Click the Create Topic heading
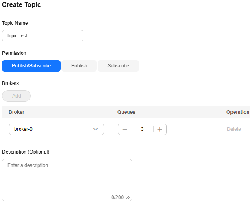Screen dimensions: 250x204 coord(22,4)
